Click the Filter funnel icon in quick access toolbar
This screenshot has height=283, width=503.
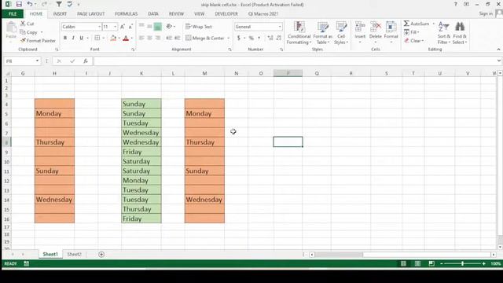pos(59,4)
